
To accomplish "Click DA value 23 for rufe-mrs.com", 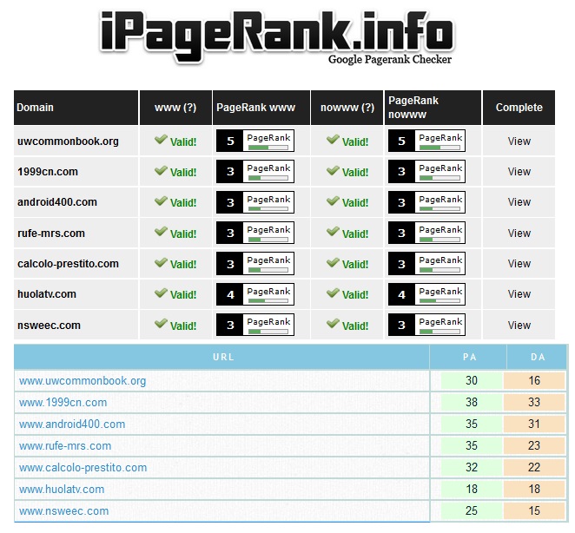I will pos(534,445).
